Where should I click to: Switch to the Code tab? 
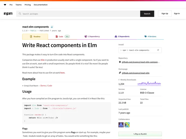(x=63, y=37)
